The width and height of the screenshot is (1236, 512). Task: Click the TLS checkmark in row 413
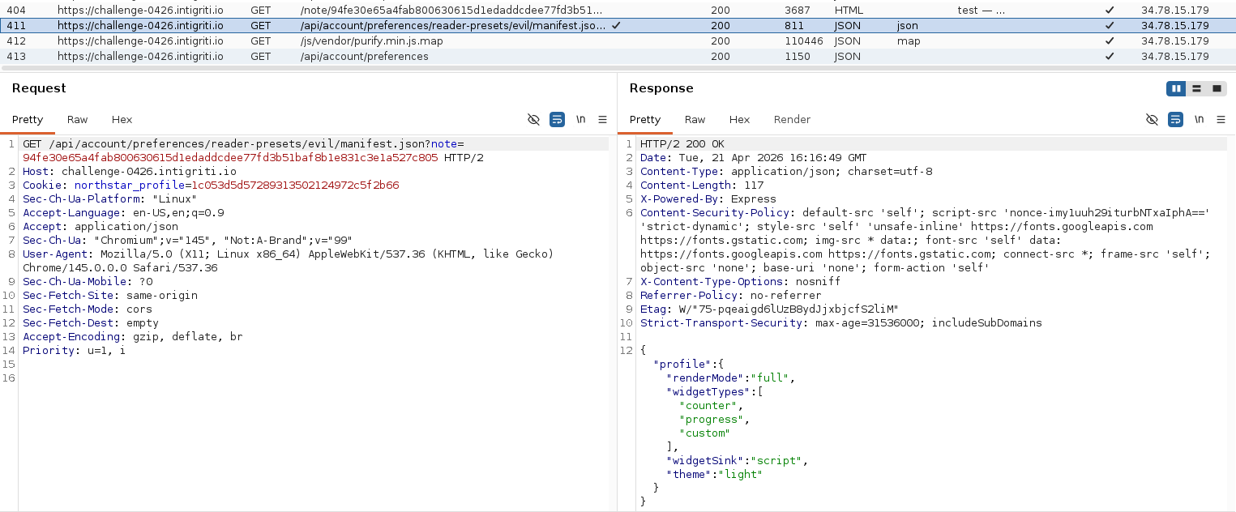[1110, 56]
